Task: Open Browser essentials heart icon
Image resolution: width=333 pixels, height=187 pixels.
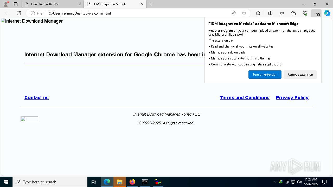Action: (305, 13)
